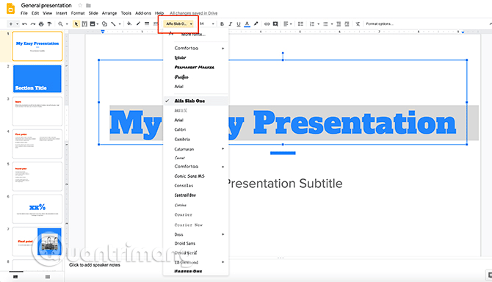
Task: Click the zoom magnifier icon
Action: [60, 23]
